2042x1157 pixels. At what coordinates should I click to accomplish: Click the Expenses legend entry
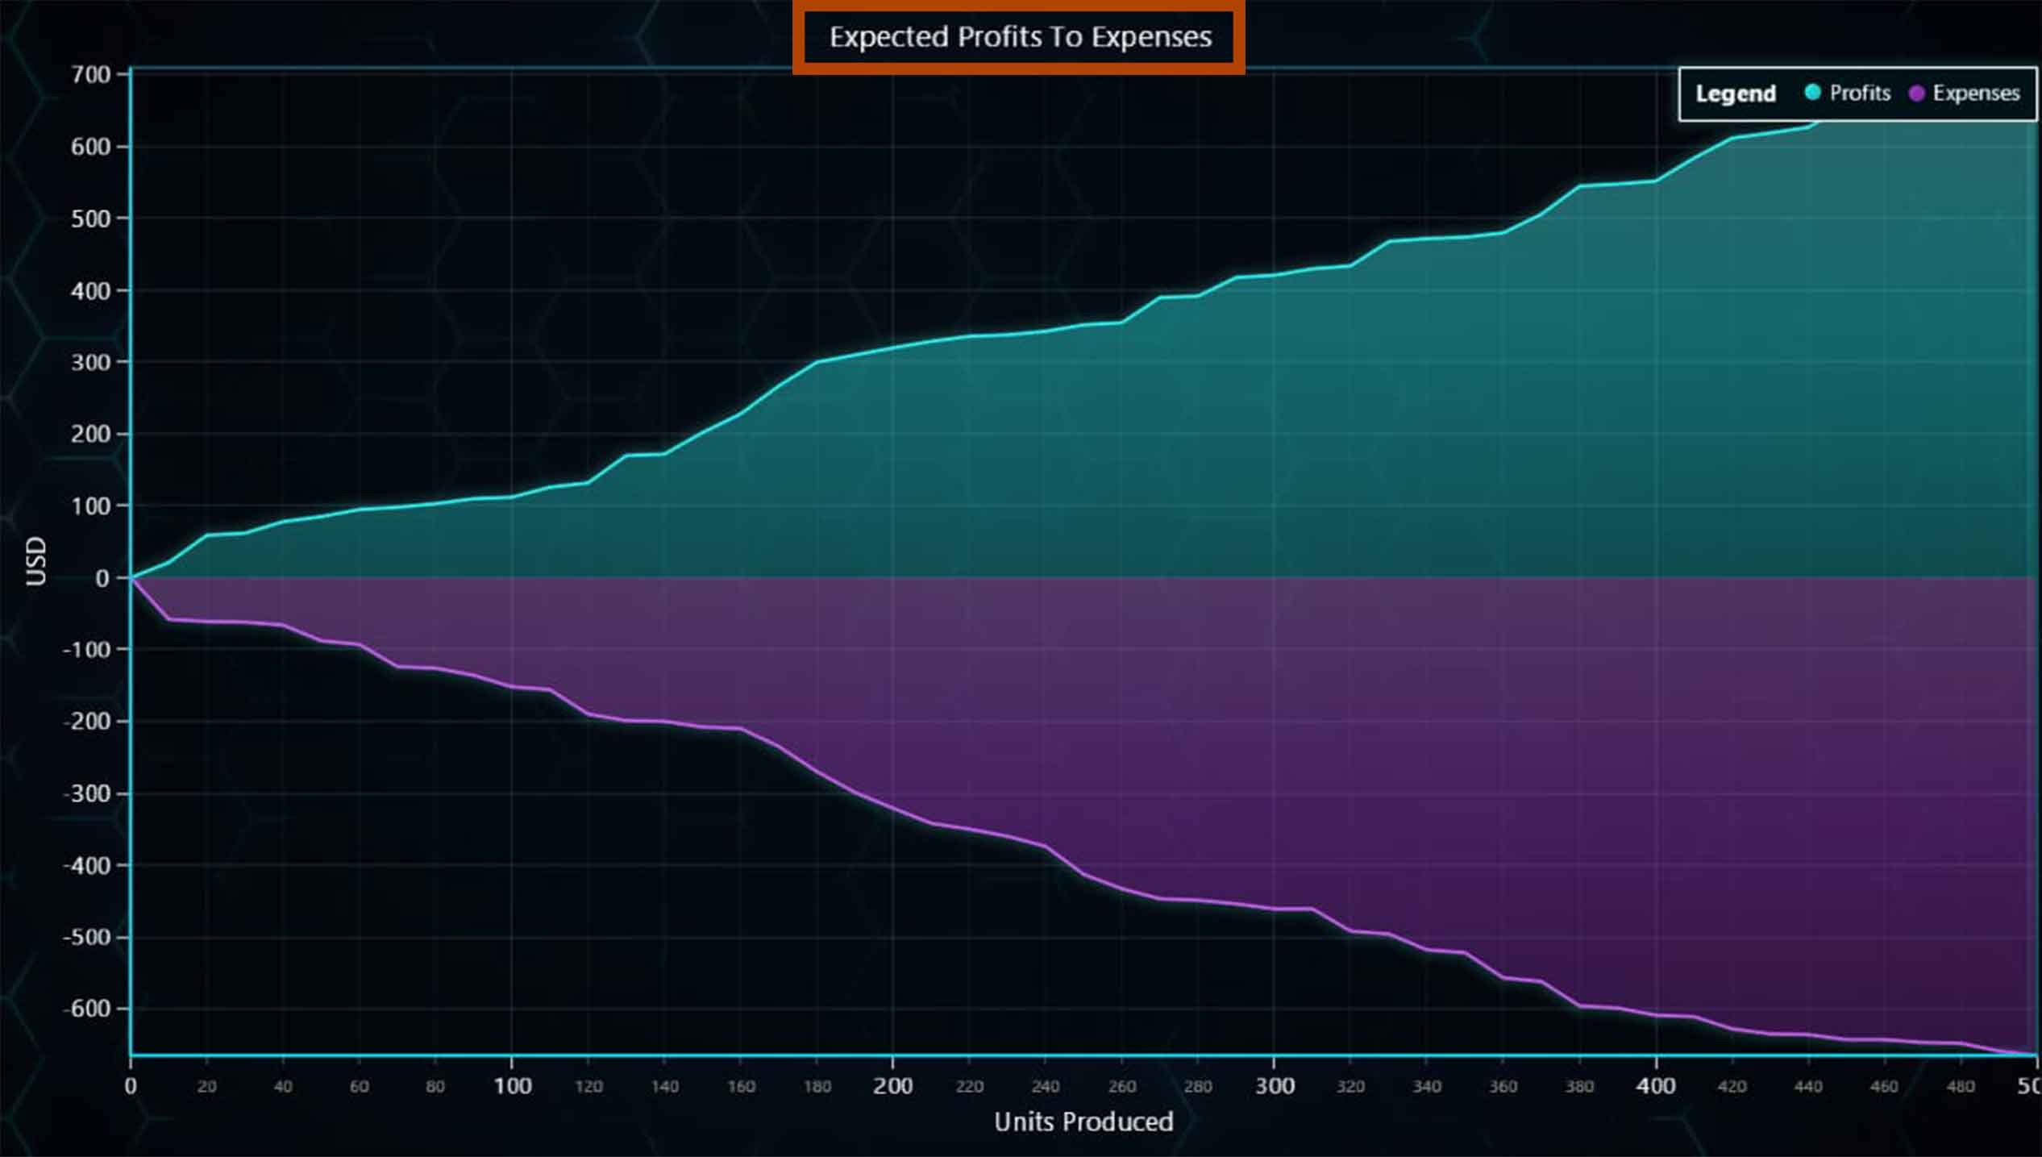[1965, 94]
